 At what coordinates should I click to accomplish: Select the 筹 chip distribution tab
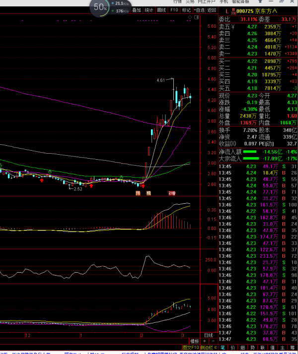pyautogui.click(x=293, y=348)
